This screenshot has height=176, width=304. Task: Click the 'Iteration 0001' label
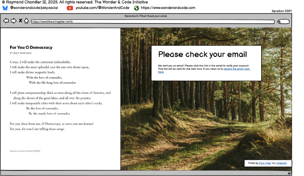pos(282,11)
